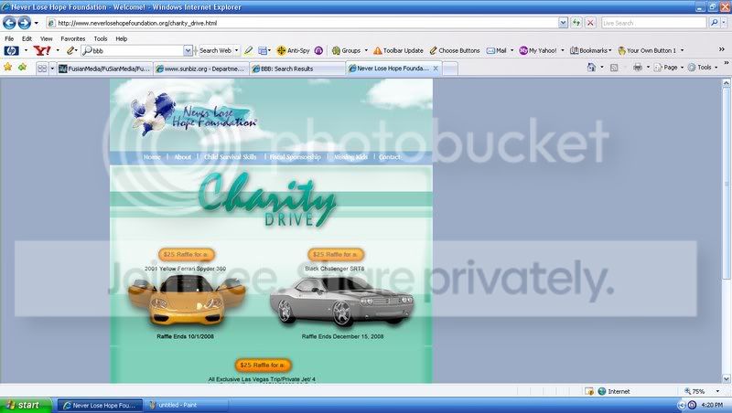Image resolution: width=732 pixels, height=413 pixels.
Task: Click the Add to Favorites icon
Action: 22,67
